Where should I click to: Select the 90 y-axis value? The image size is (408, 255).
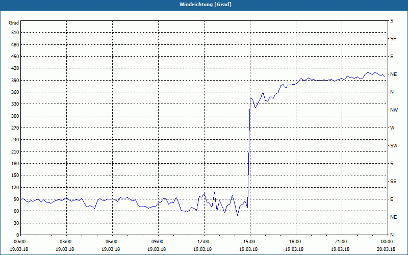click(x=16, y=199)
